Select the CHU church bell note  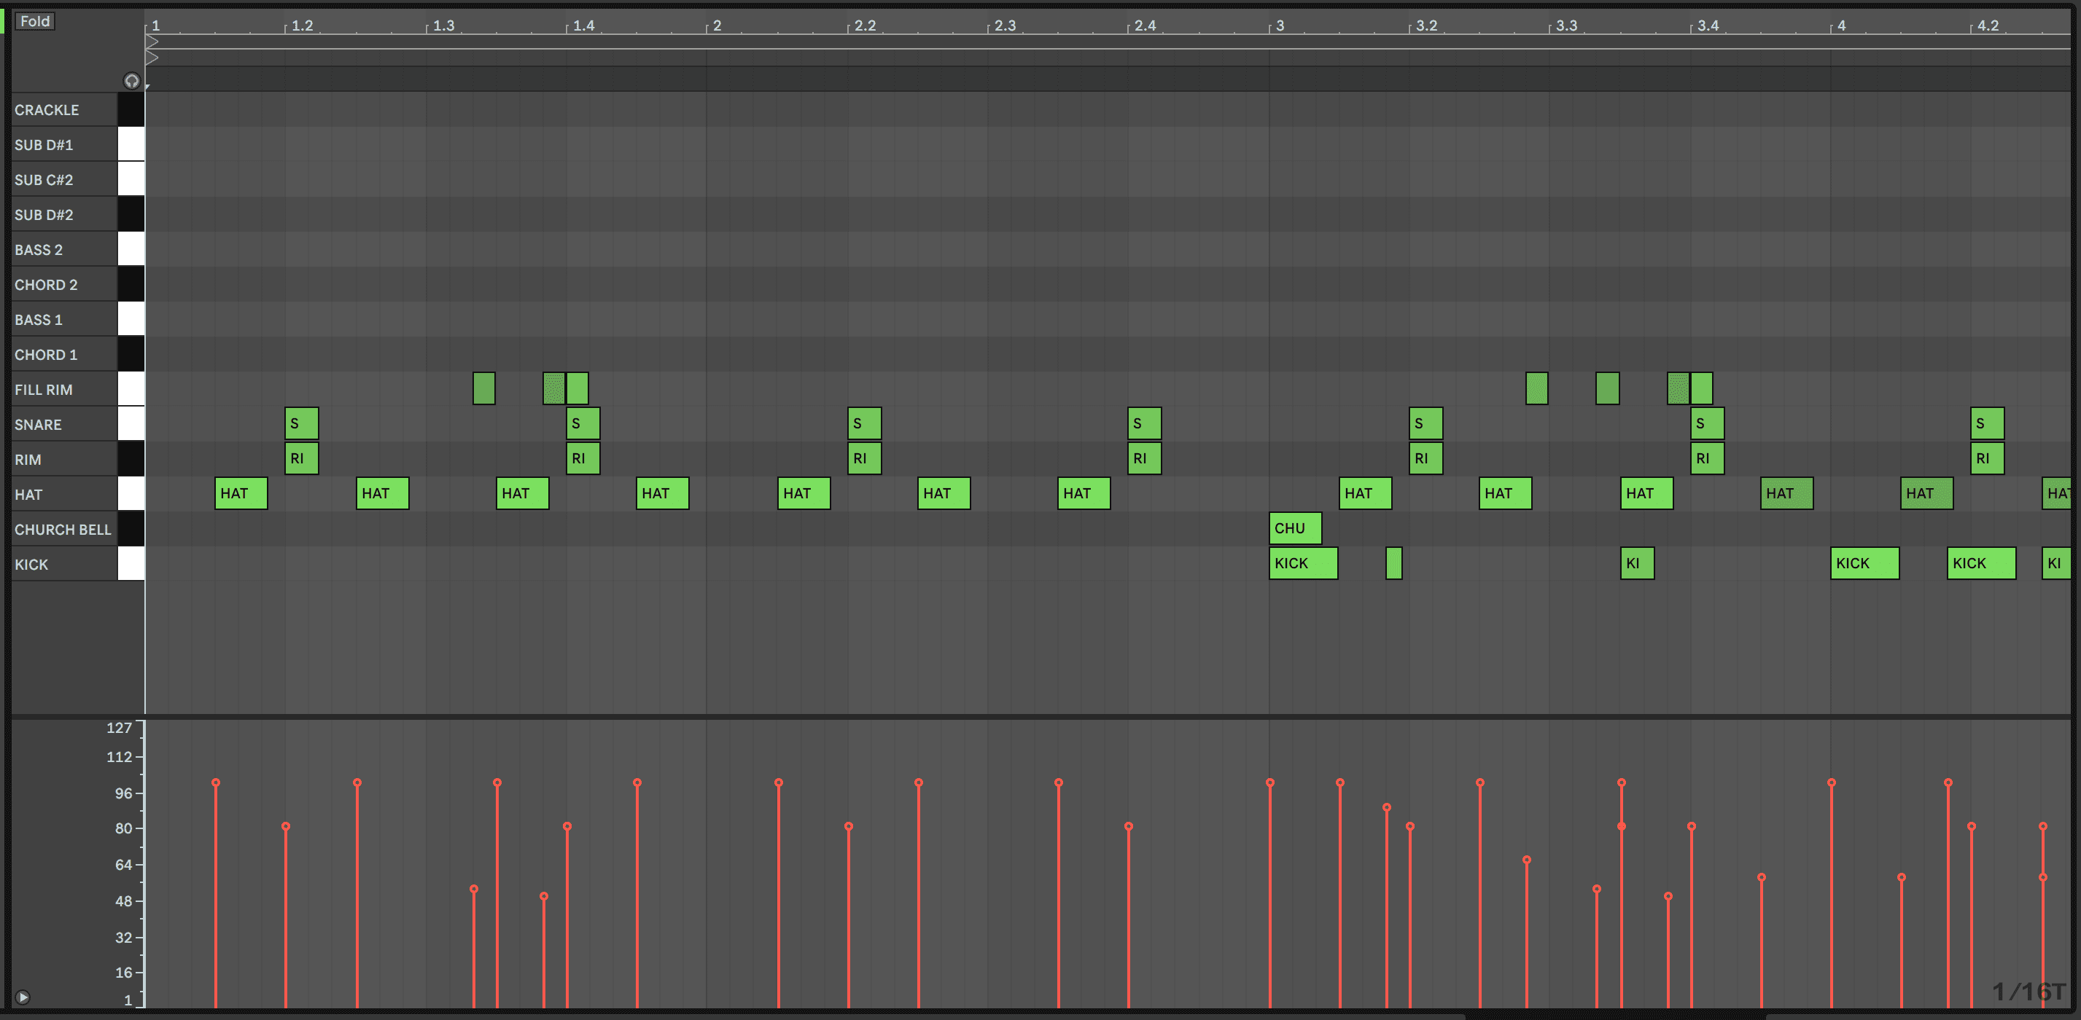pos(1294,528)
